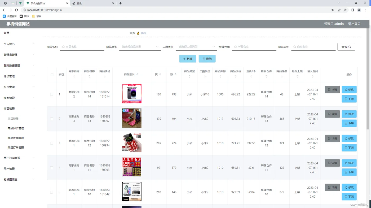
Task: Sort by 商品照片 column arrows
Action: pos(137,75)
